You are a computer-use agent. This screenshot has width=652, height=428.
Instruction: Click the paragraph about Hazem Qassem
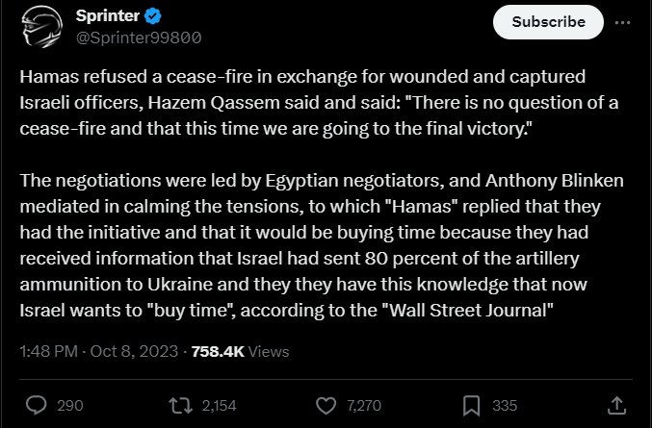[x=319, y=103]
